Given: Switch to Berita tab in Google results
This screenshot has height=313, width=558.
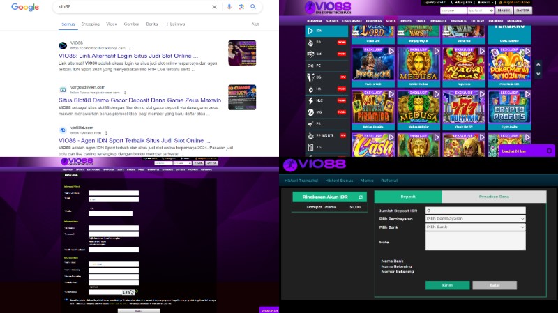Looking at the screenshot, I should point(152,24).
